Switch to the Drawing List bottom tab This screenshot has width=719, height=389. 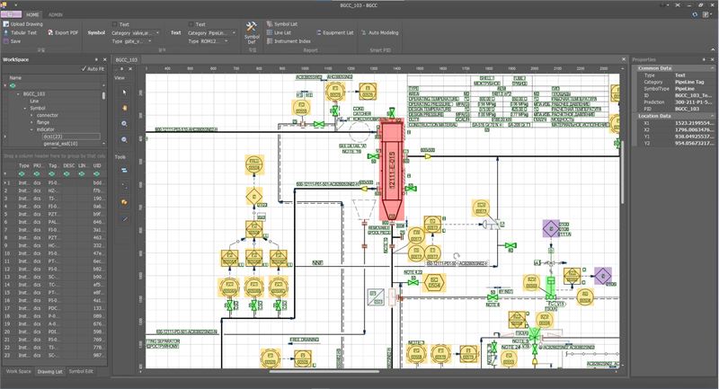point(49,372)
